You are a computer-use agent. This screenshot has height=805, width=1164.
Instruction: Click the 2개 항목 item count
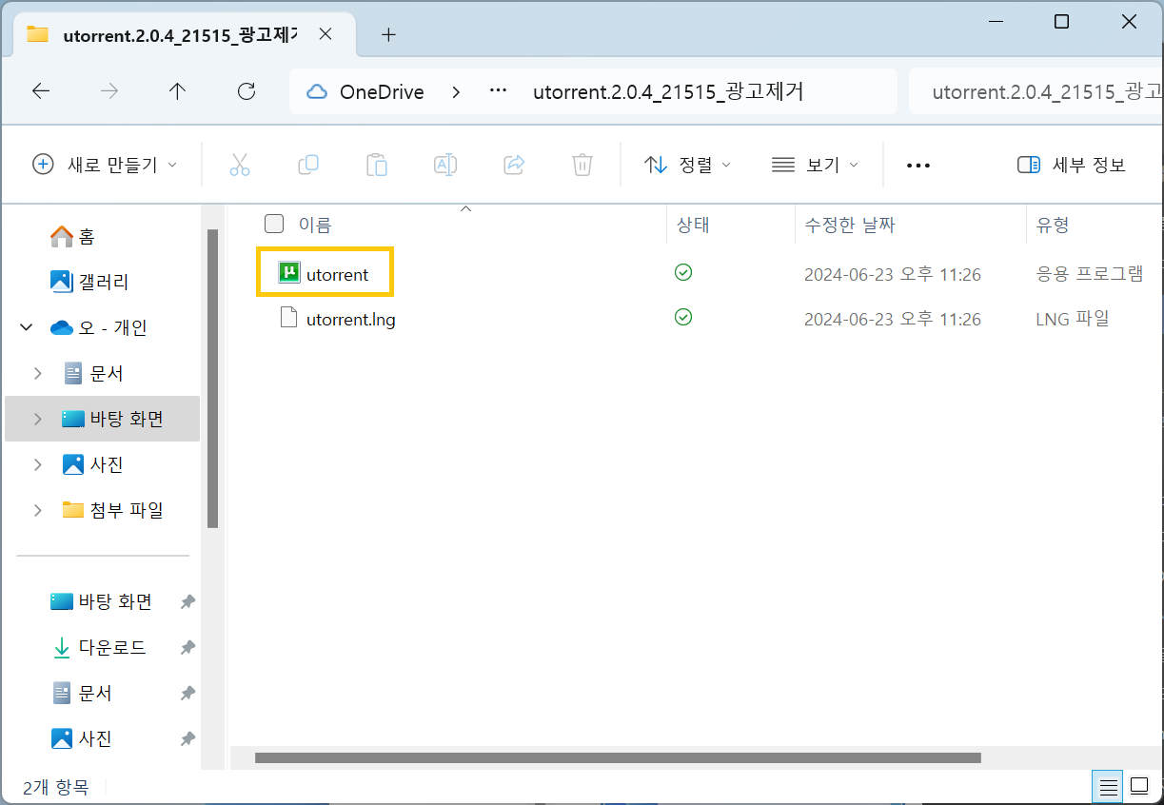55,787
